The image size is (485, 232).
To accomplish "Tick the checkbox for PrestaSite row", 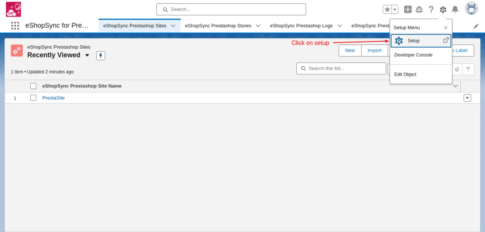I will (x=34, y=98).
